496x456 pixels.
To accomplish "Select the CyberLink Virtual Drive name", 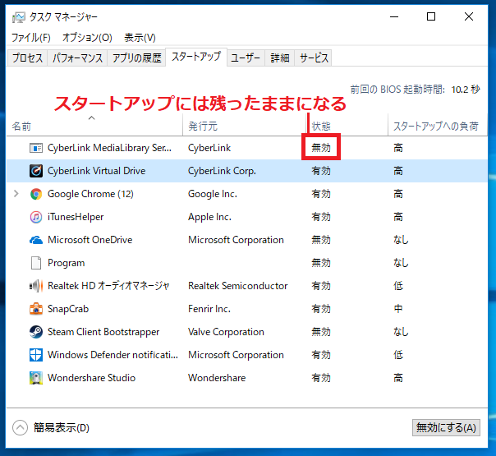I will [96, 171].
